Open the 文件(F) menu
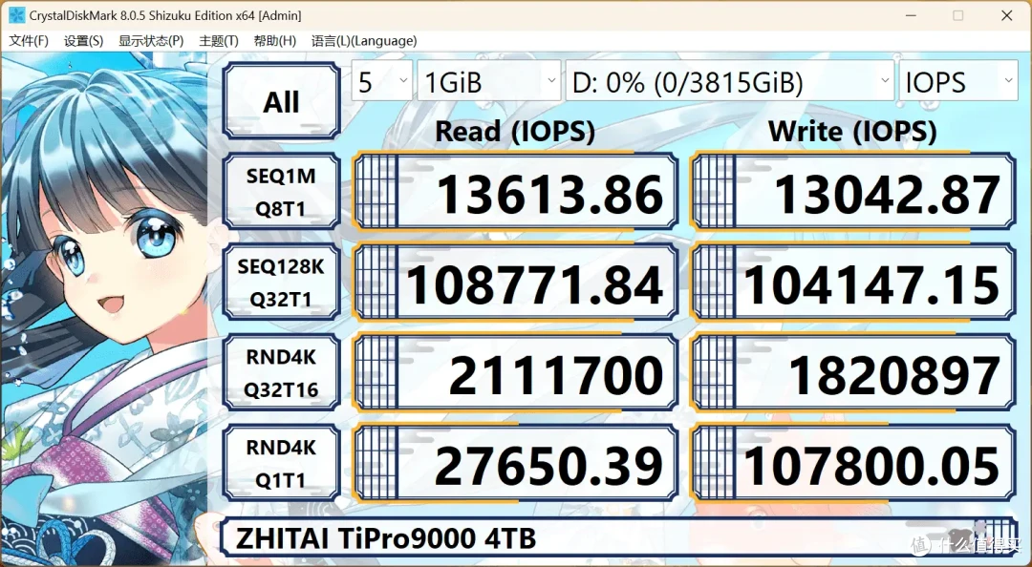 coord(29,41)
